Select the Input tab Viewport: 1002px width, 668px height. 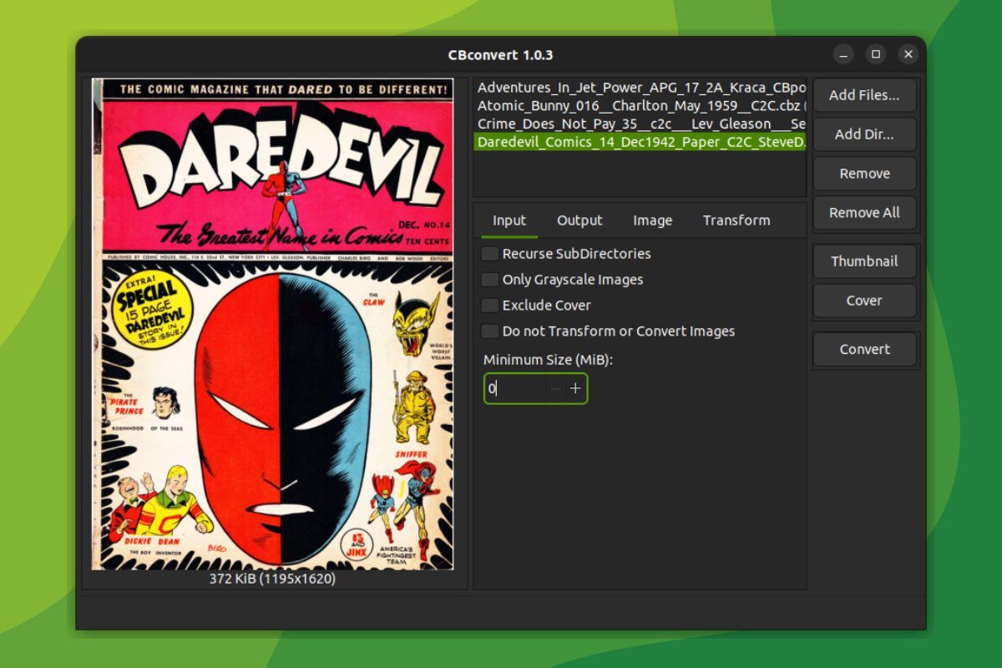click(x=508, y=220)
